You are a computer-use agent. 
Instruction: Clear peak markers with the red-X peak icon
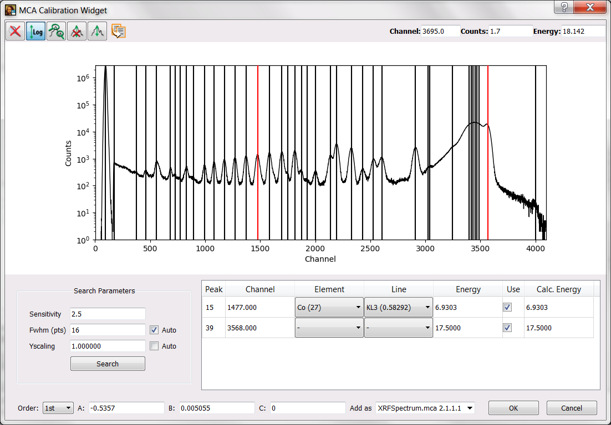coord(77,31)
